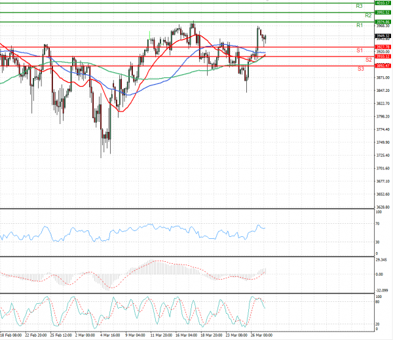Click the S2 support label

[368, 60]
